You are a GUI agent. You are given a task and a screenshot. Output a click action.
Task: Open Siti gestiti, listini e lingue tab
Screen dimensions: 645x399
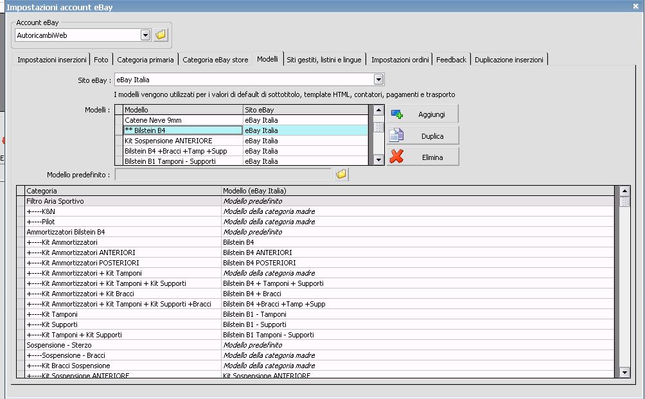tap(324, 60)
